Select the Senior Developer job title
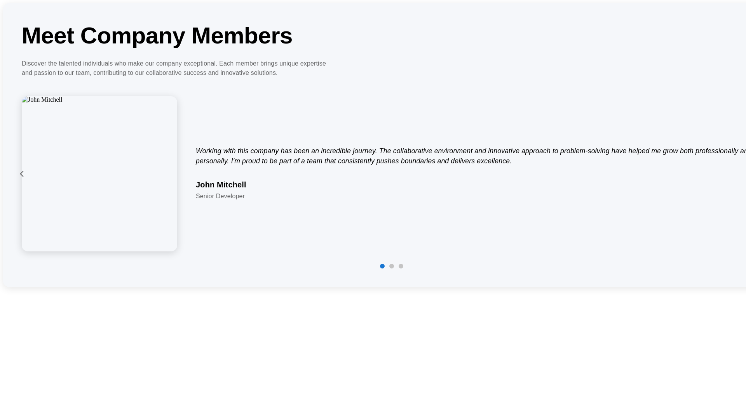The width and height of the screenshot is (746, 419). [x=220, y=196]
